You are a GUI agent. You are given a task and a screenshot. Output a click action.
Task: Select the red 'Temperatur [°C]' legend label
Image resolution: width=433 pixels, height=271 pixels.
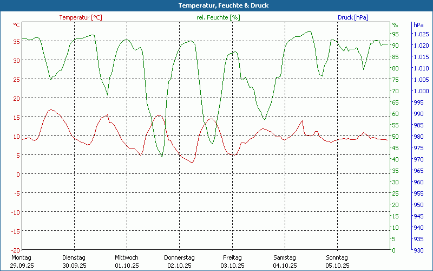81,17
